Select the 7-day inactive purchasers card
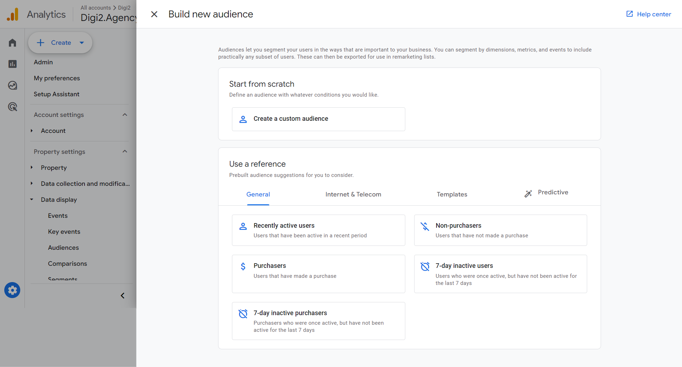 318,321
